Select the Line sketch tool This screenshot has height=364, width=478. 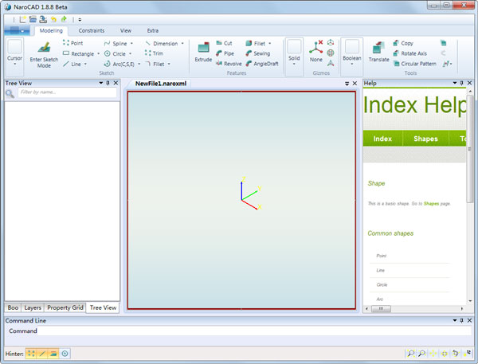tap(72, 64)
